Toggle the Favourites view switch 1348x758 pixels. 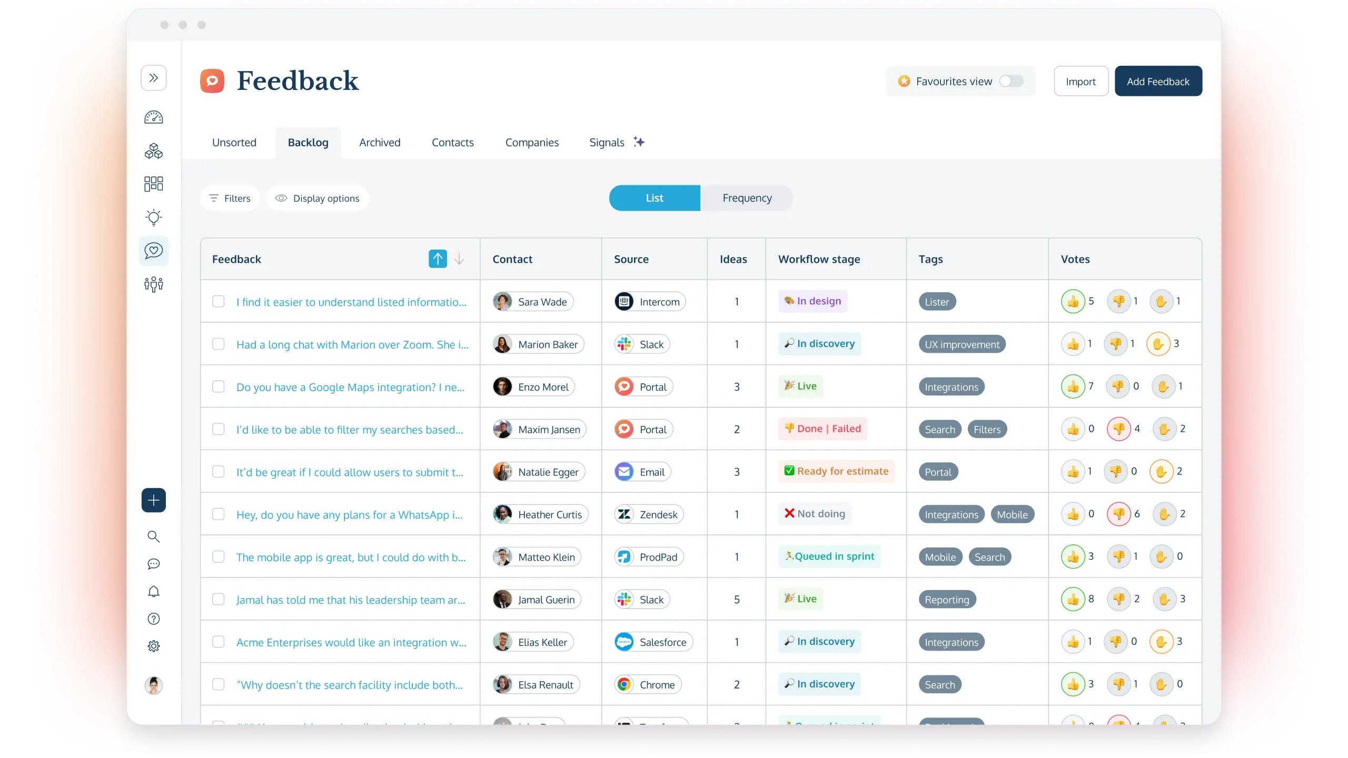pyautogui.click(x=1011, y=81)
